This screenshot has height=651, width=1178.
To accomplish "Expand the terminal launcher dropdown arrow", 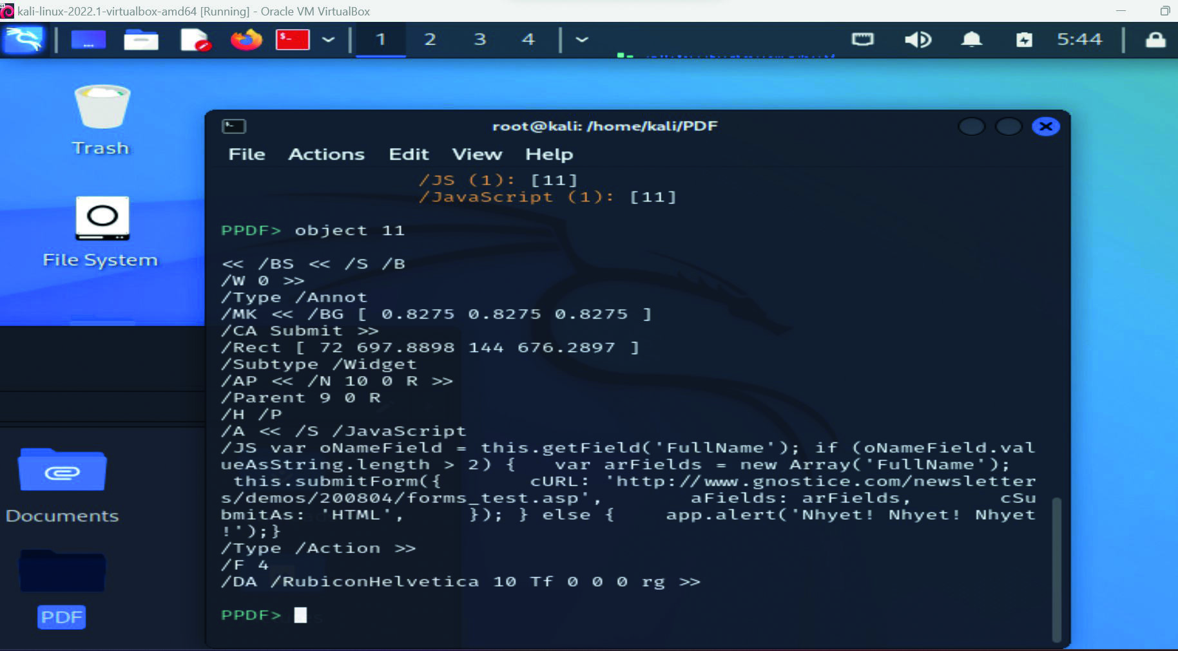I will pos(329,40).
